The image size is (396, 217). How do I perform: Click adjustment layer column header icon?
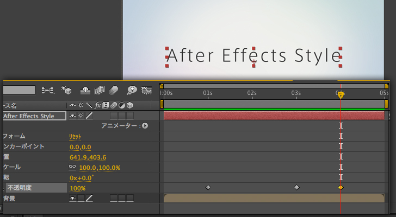[x=122, y=105]
